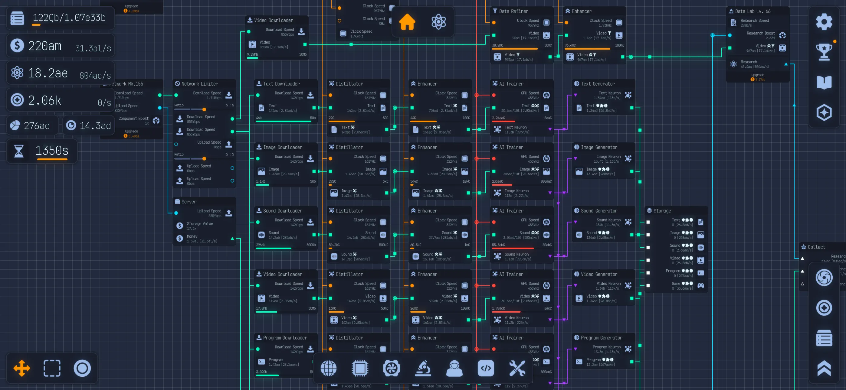Toggle the Text checkbox in the Storage node

[648, 222]
